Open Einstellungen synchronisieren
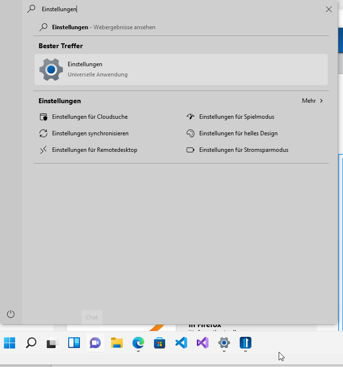 pyautogui.click(x=90, y=133)
